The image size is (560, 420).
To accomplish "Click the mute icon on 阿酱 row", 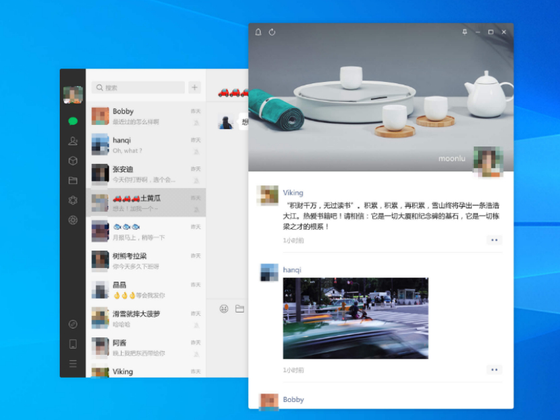I will coord(196,354).
